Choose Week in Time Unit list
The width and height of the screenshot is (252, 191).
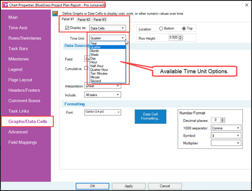click(x=108, y=55)
